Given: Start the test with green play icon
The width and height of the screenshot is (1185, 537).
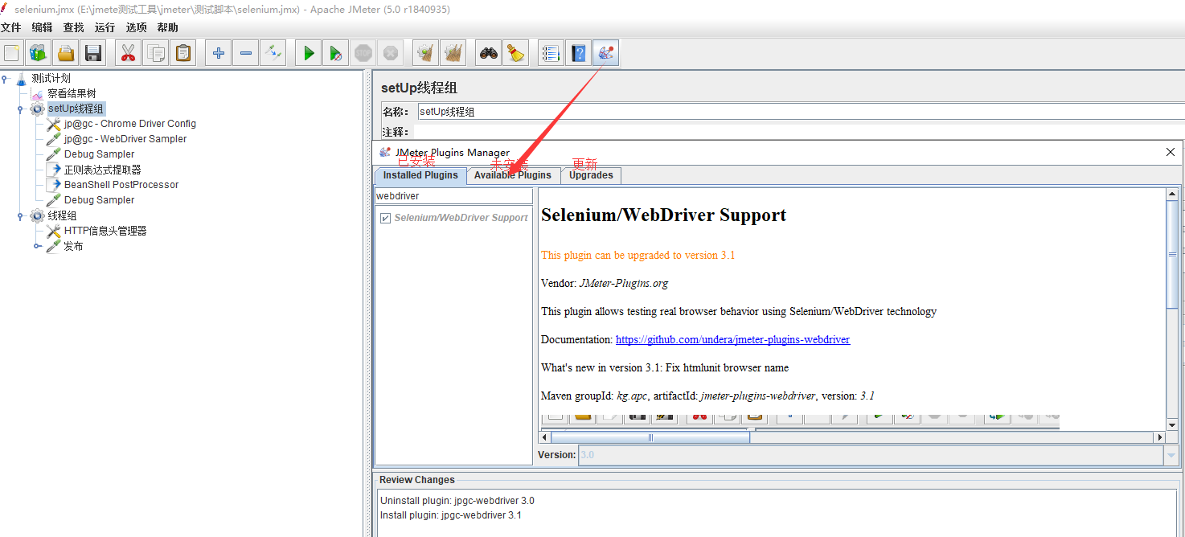Looking at the screenshot, I should (x=308, y=54).
